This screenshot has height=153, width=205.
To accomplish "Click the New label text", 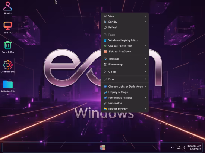I will coord(111,79).
